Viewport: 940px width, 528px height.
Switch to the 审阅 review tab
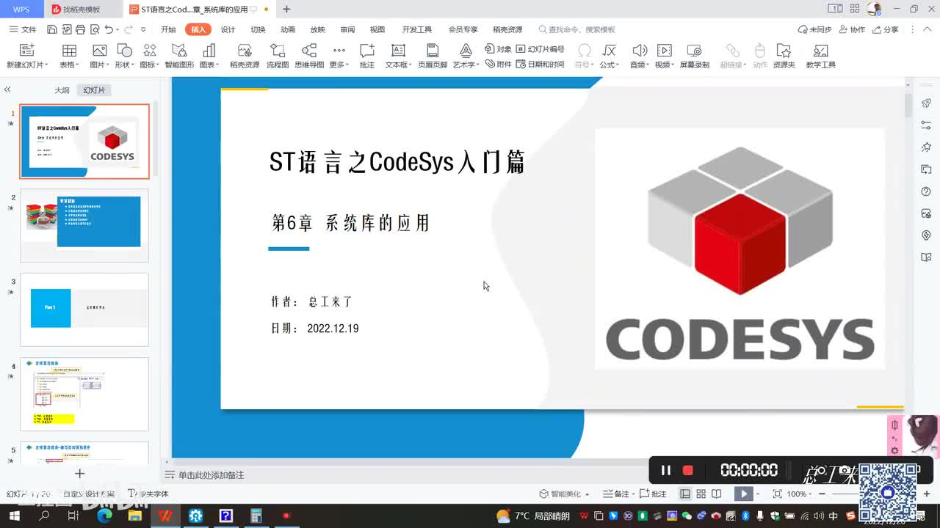coord(347,29)
